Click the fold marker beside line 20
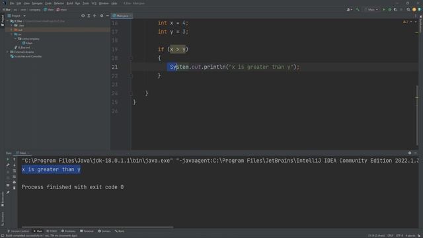 click(x=131, y=58)
